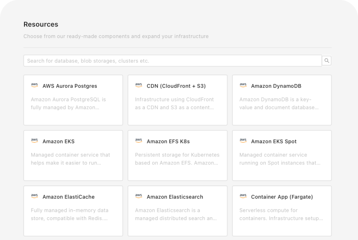
Task: Pick the Amazon ElastiCache resource
Action: (73, 211)
